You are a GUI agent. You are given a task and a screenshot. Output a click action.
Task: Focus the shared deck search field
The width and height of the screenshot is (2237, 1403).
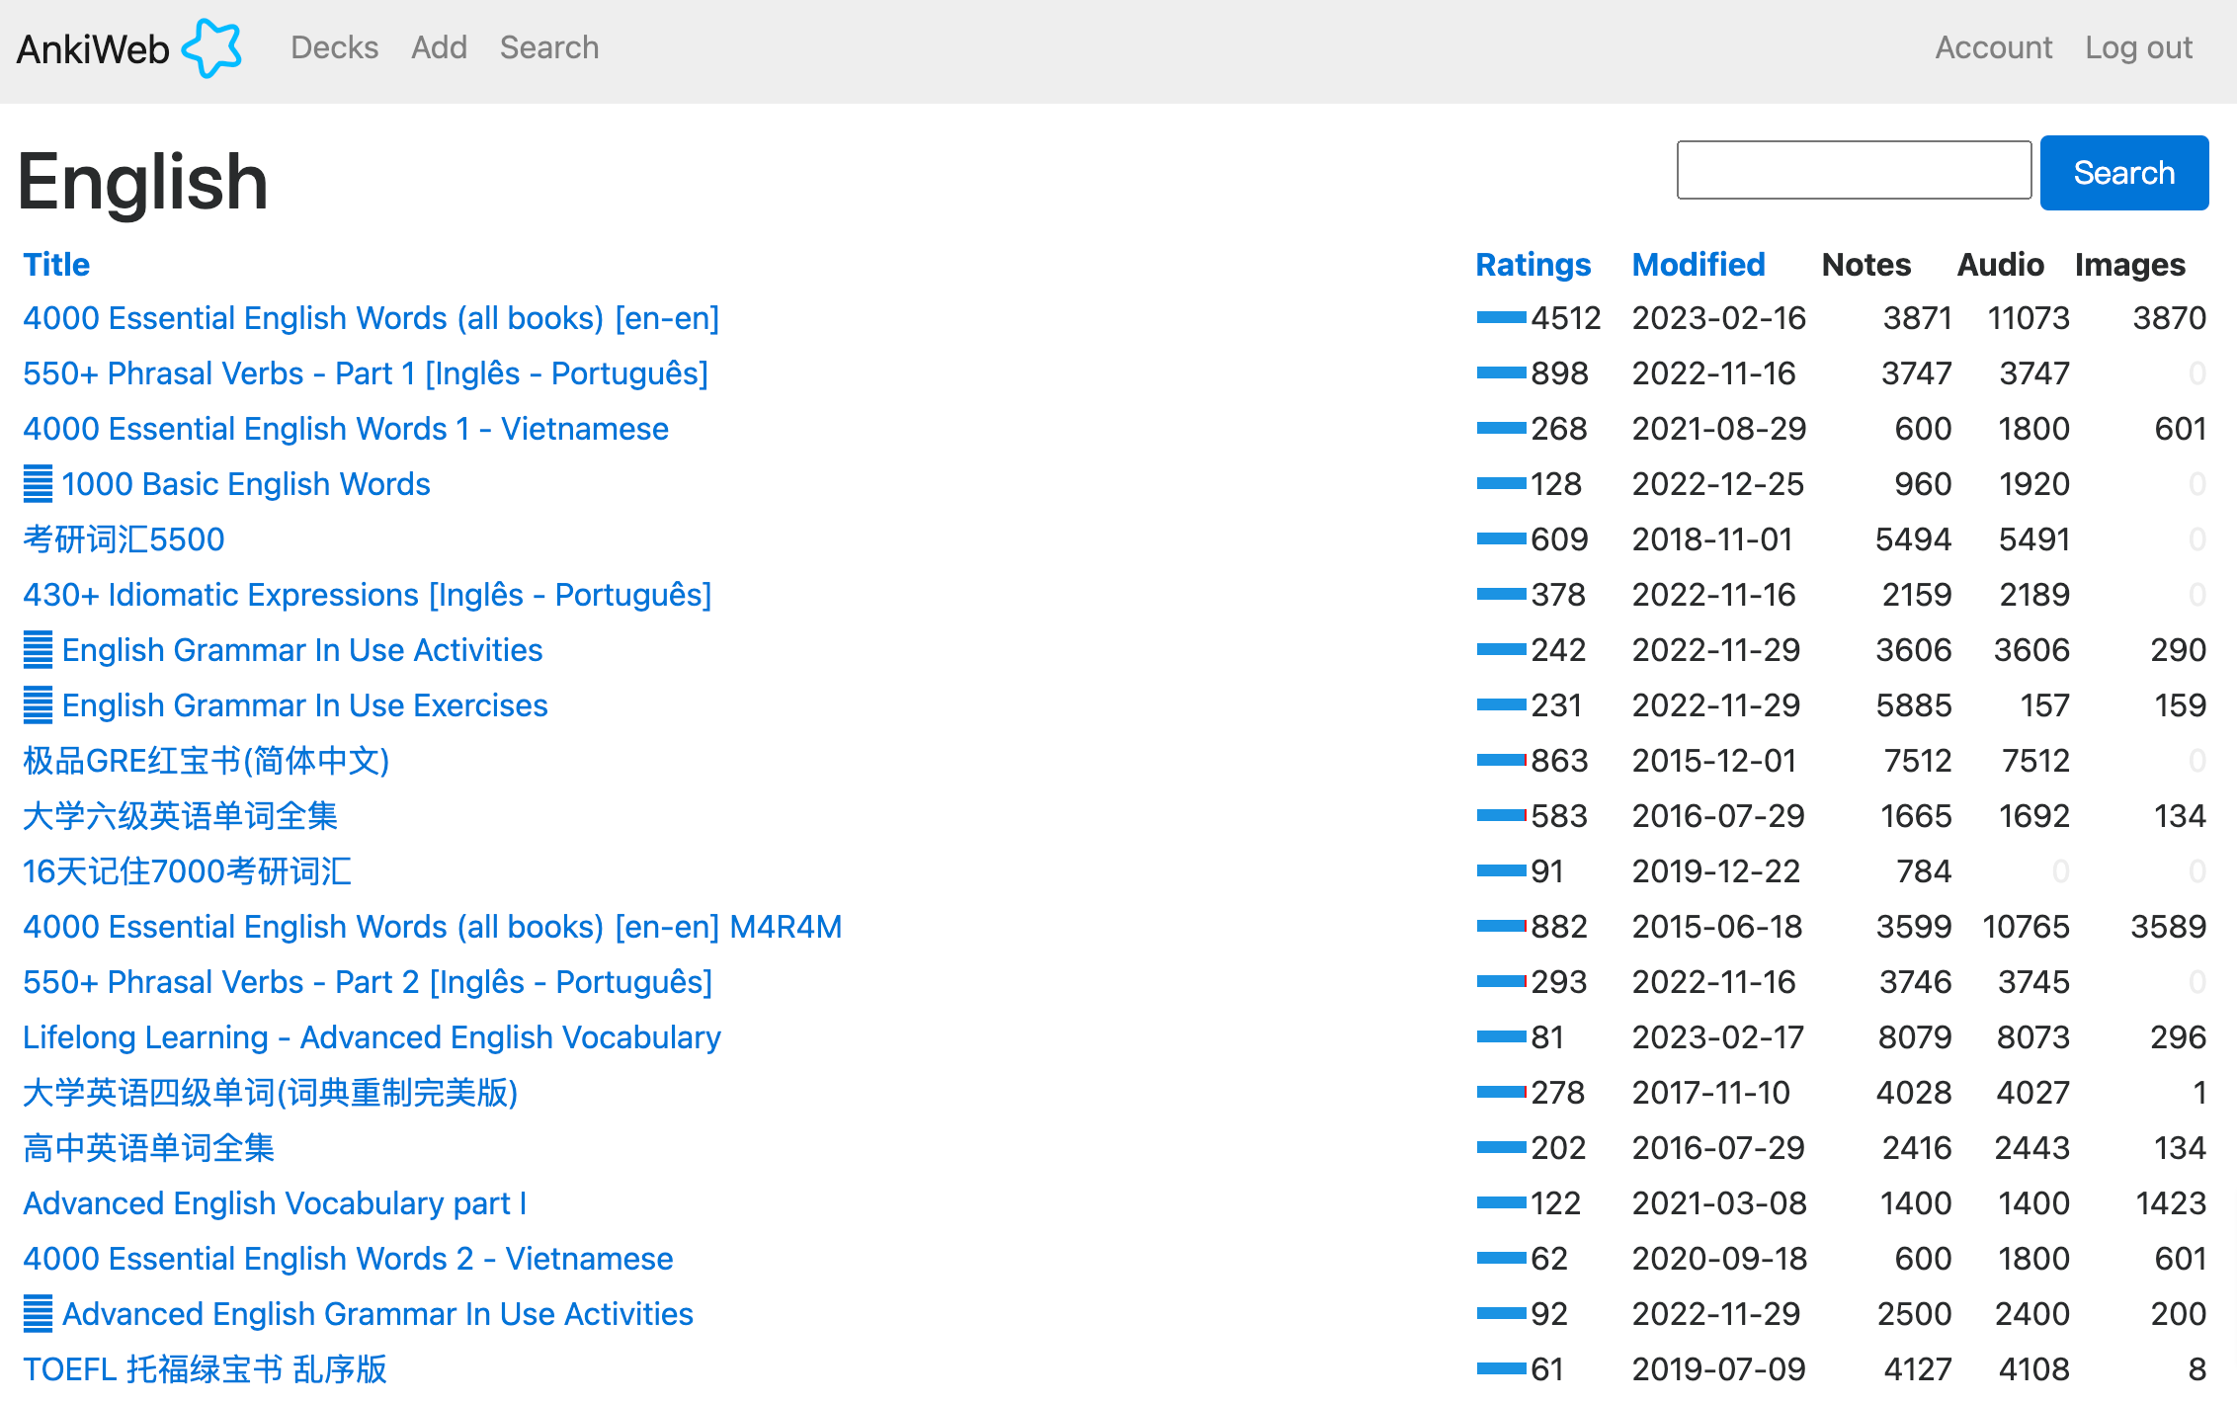pyautogui.click(x=1854, y=170)
